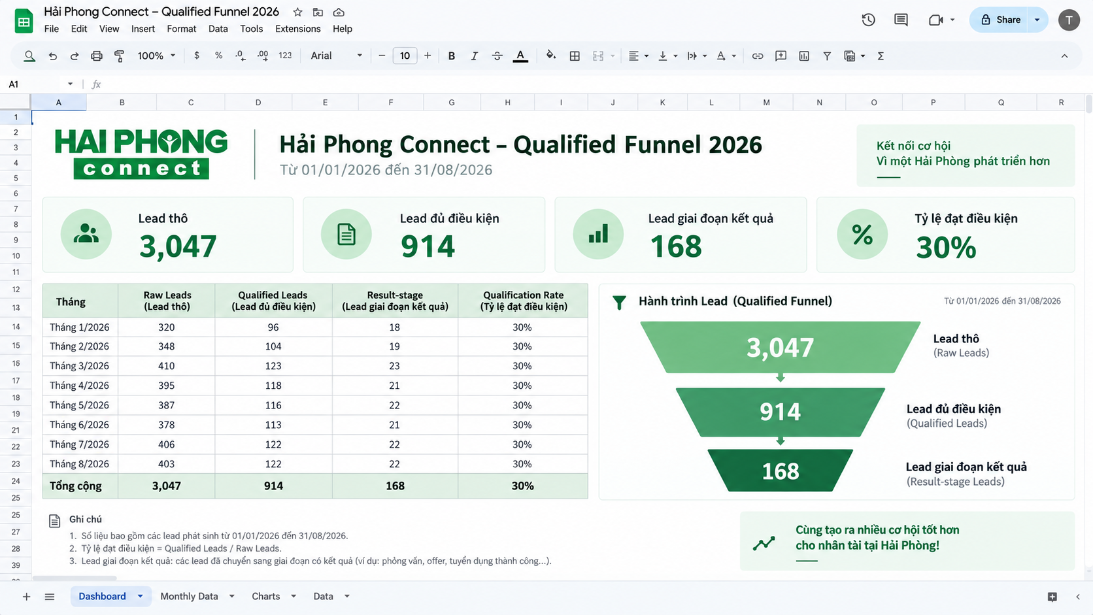Insert a chart
This screenshot has height=615, width=1093.
(x=804, y=56)
